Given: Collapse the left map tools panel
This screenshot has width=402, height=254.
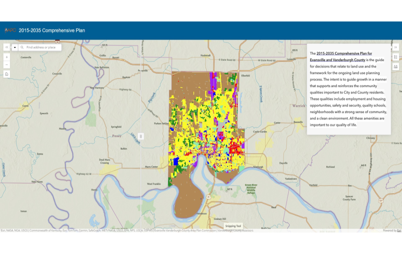Looking at the screenshot, I should pyautogui.click(x=7, y=47).
